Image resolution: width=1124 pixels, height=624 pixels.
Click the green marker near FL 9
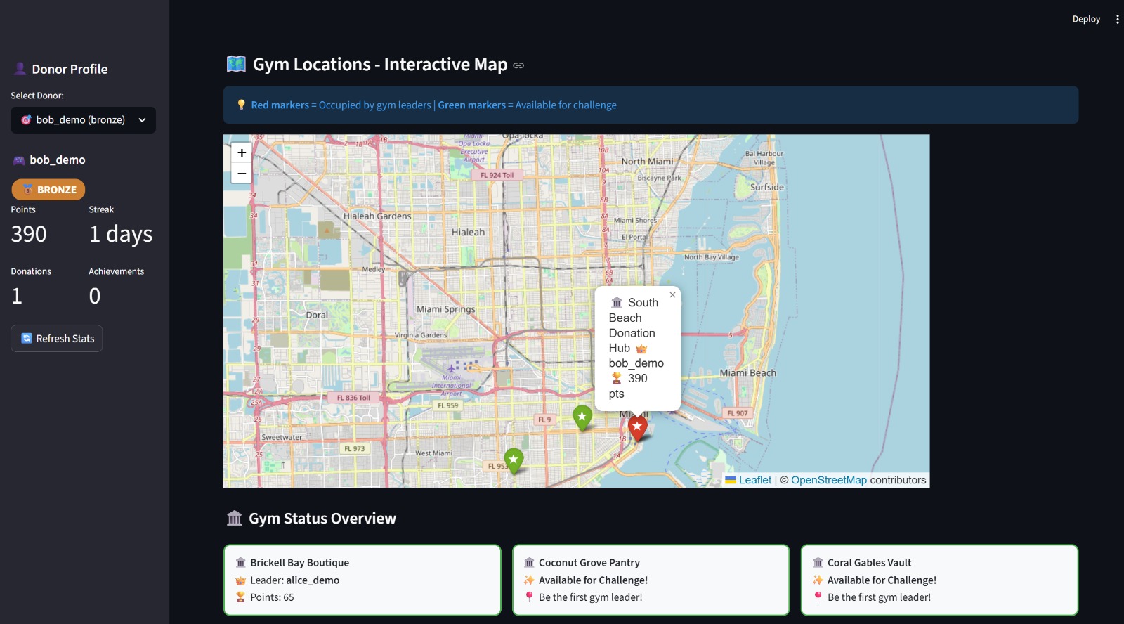pos(582,418)
